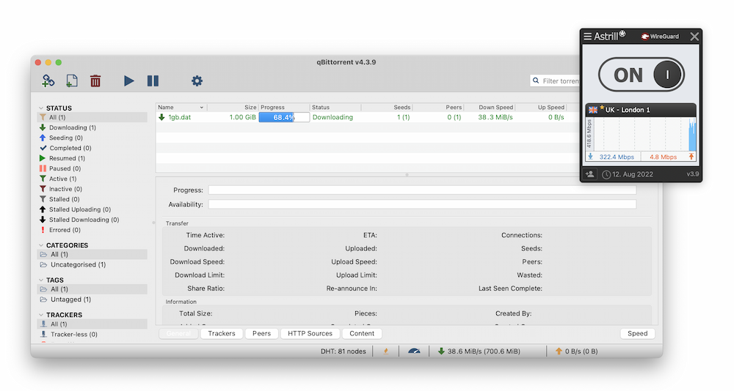Image resolution: width=734 pixels, height=391 pixels.
Task: Open the Peers tab
Action: point(262,334)
